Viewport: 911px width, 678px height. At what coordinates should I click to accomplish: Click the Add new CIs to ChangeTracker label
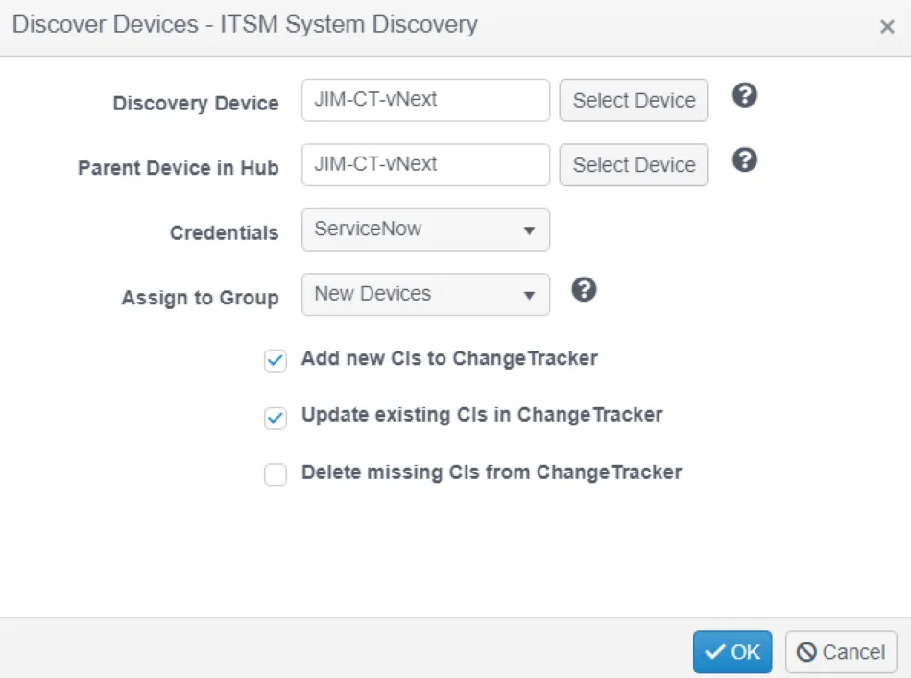coord(449,358)
